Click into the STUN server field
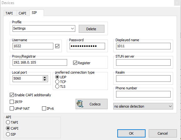Screen dimensions: 181x140 [x=143, y=62]
